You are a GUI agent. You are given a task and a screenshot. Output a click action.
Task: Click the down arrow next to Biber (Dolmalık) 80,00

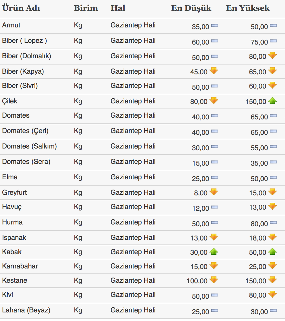[x=272, y=56]
